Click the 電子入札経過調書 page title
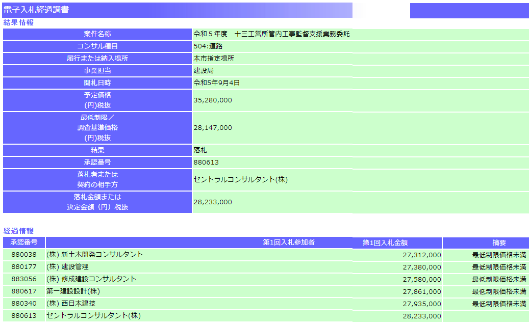529x325 pixels. click(37, 10)
